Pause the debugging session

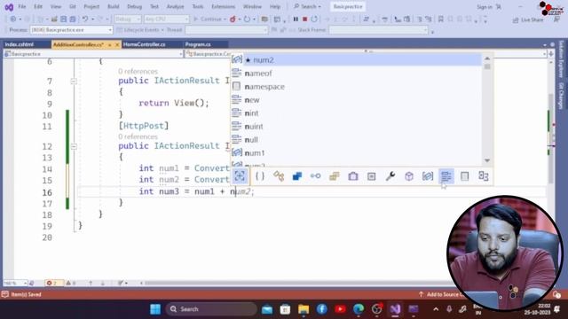tap(296, 19)
